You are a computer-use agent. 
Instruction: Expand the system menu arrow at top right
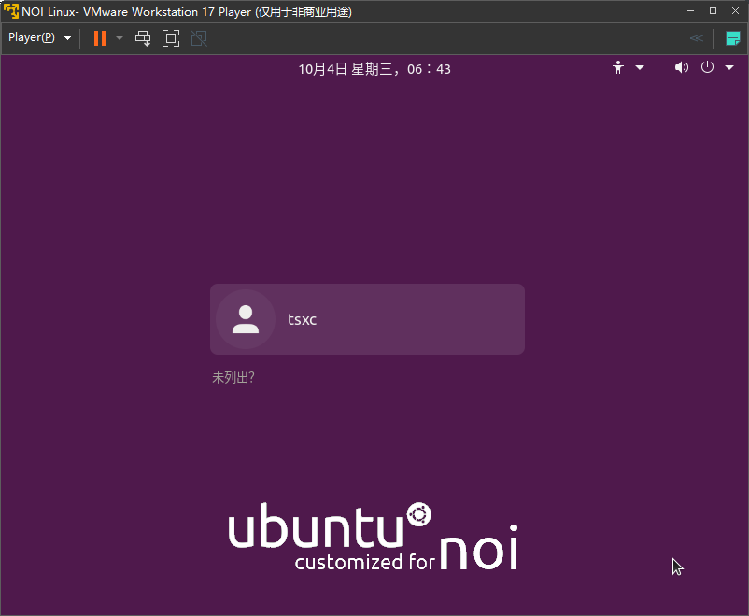729,67
